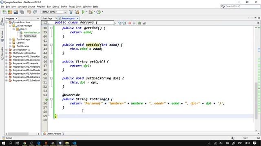Image resolution: width=261 pixels, height=146 pixels.
Task: Run the project with the green play icon
Action: click(x=83, y=12)
